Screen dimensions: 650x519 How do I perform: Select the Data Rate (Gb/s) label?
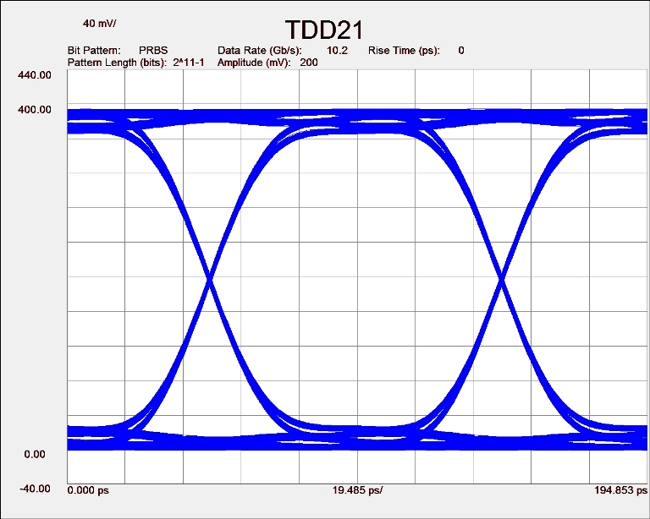(x=260, y=51)
